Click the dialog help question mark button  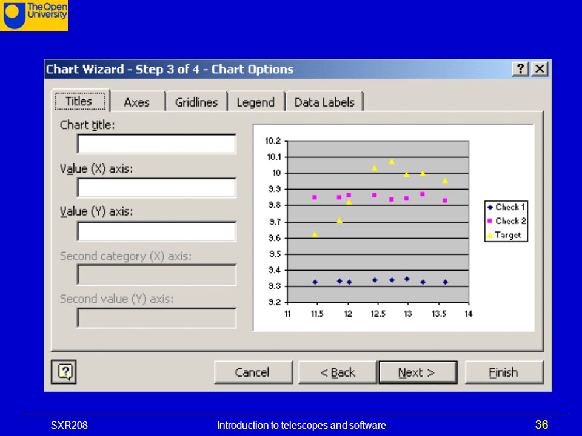(521, 69)
